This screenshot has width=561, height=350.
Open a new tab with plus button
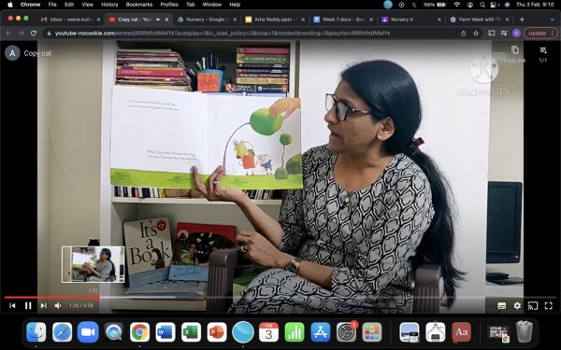(x=522, y=20)
